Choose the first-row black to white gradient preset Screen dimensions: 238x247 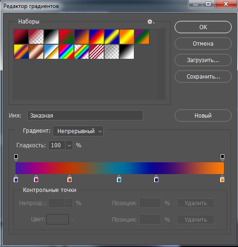tap(51, 37)
